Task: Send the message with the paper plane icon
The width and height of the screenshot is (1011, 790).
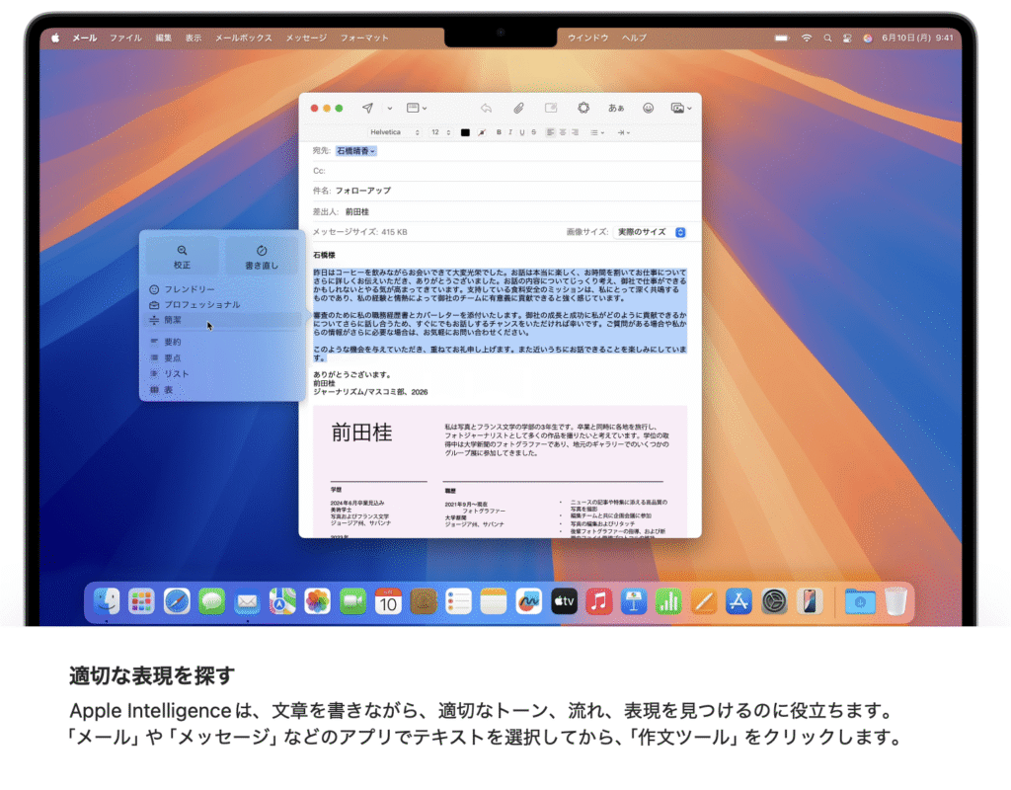Action: click(x=367, y=108)
